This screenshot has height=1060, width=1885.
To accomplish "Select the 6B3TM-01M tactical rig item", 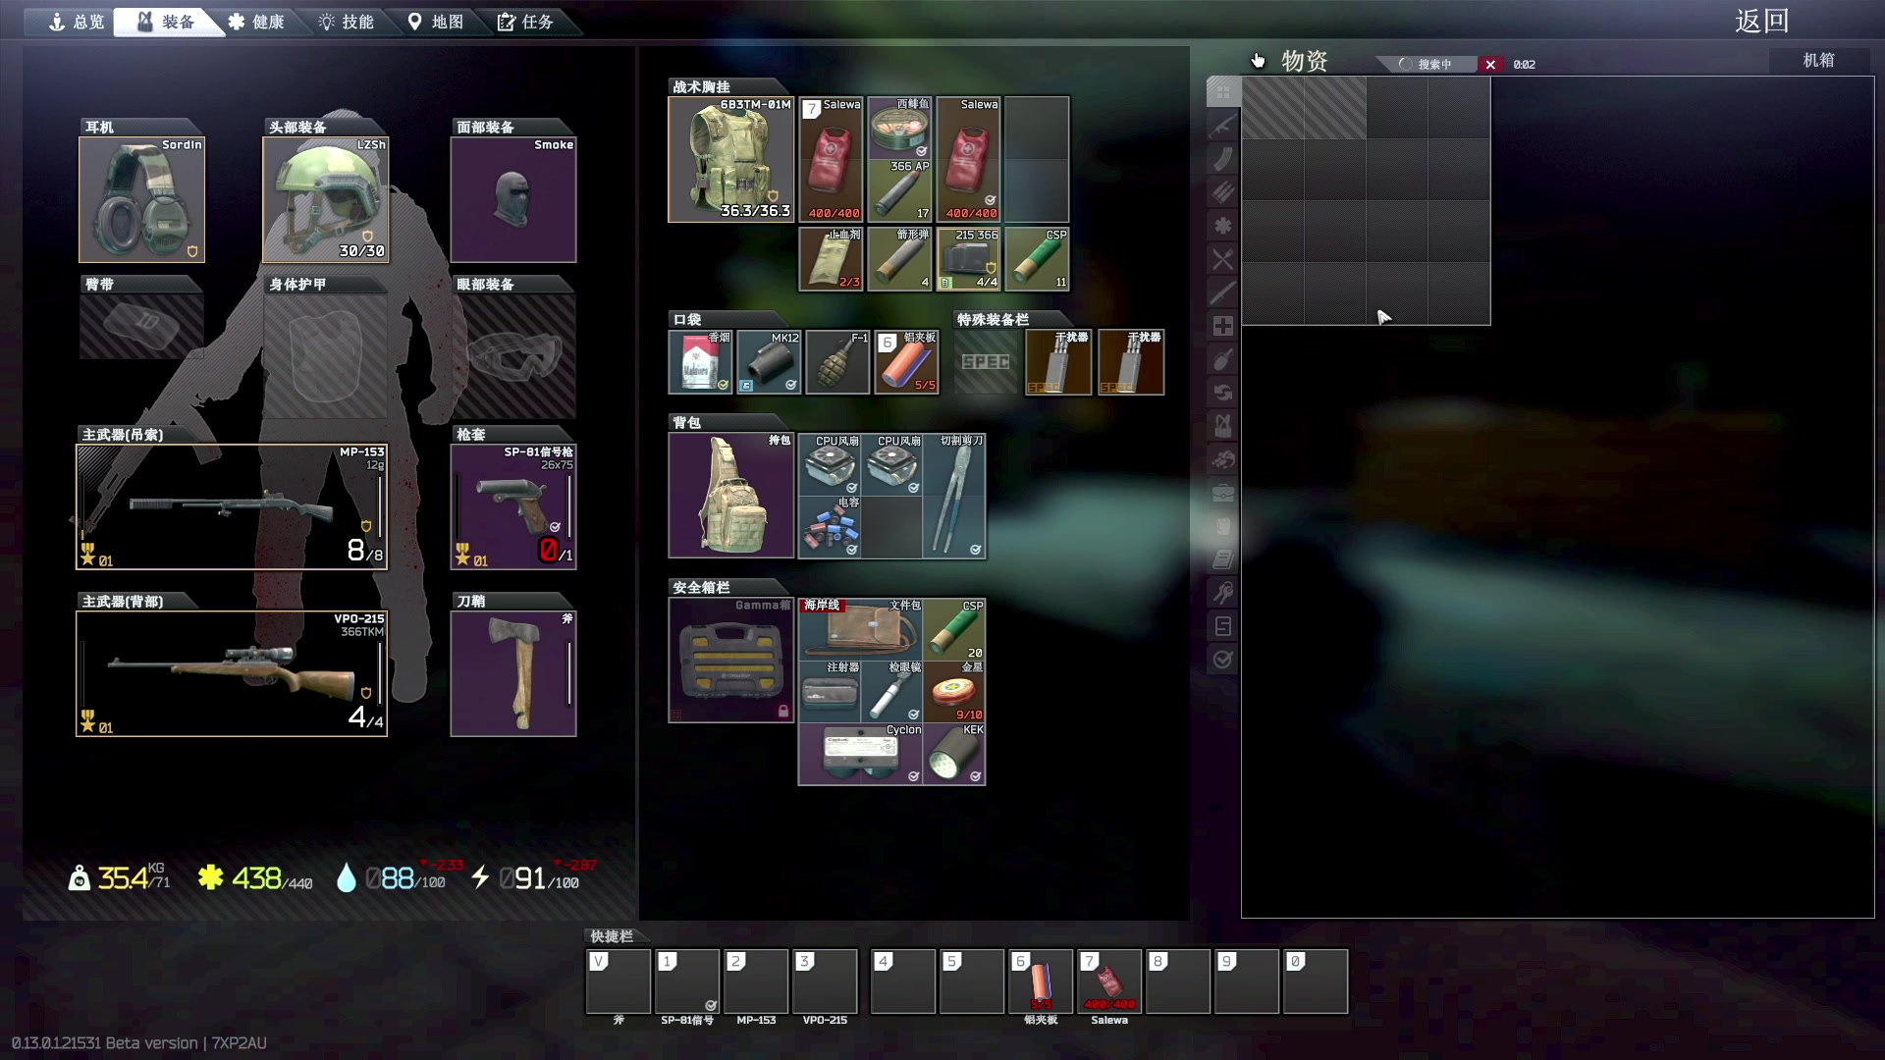I will pyautogui.click(x=730, y=159).
